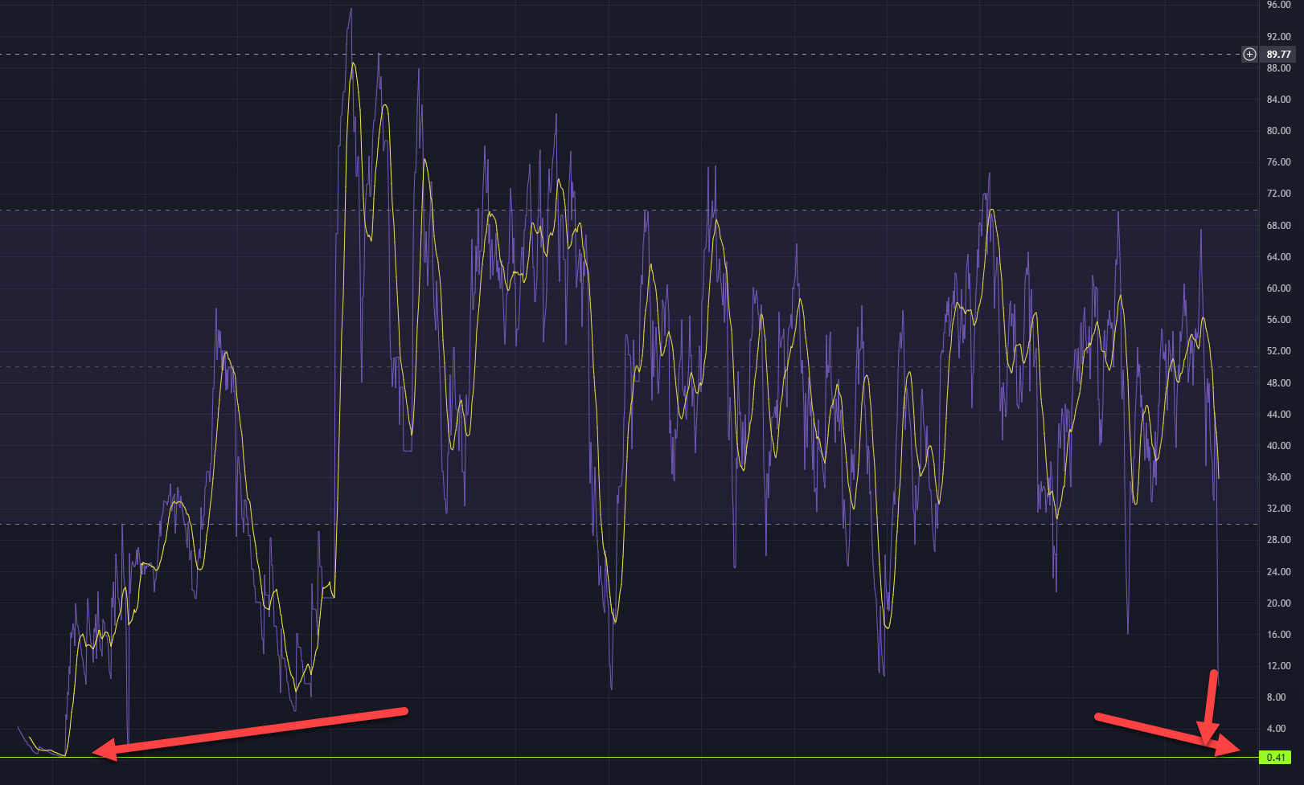Click the 96.00 label on price axis
This screenshot has width=1304, height=785.
click(x=1278, y=5)
